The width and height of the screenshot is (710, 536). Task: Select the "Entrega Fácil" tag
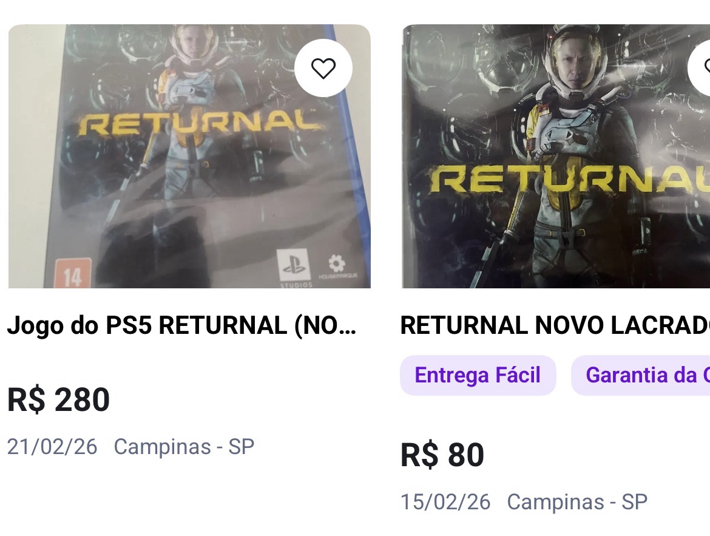[478, 375]
